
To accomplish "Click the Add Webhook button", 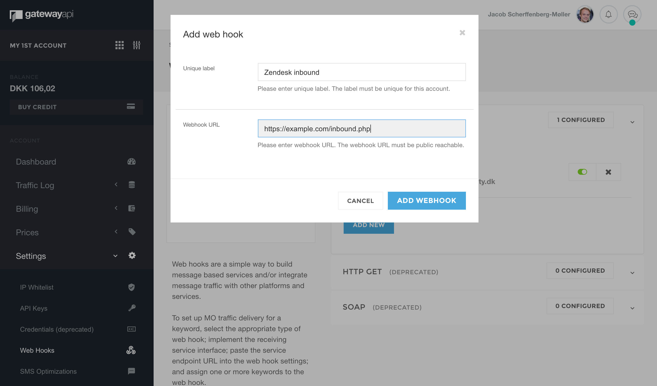I will [x=427, y=200].
